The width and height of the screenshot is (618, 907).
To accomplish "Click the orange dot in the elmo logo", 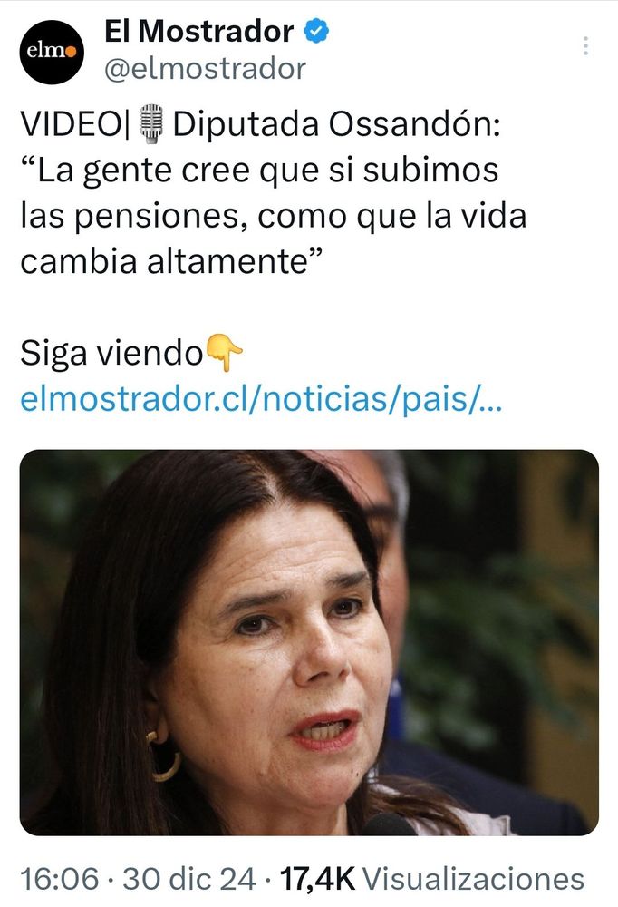I will click(x=71, y=53).
